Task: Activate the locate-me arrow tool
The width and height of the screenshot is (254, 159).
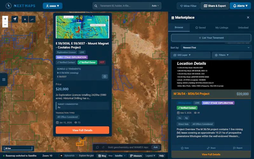Action: [15, 19]
